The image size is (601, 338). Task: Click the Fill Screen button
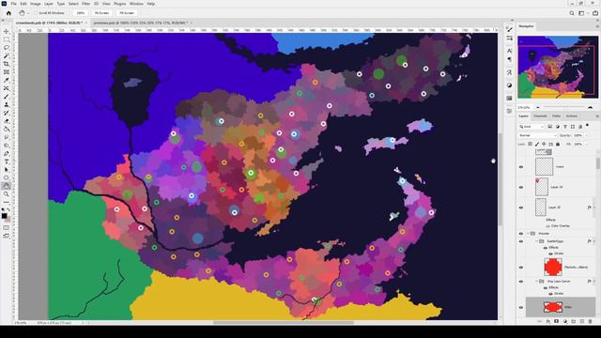(x=127, y=13)
